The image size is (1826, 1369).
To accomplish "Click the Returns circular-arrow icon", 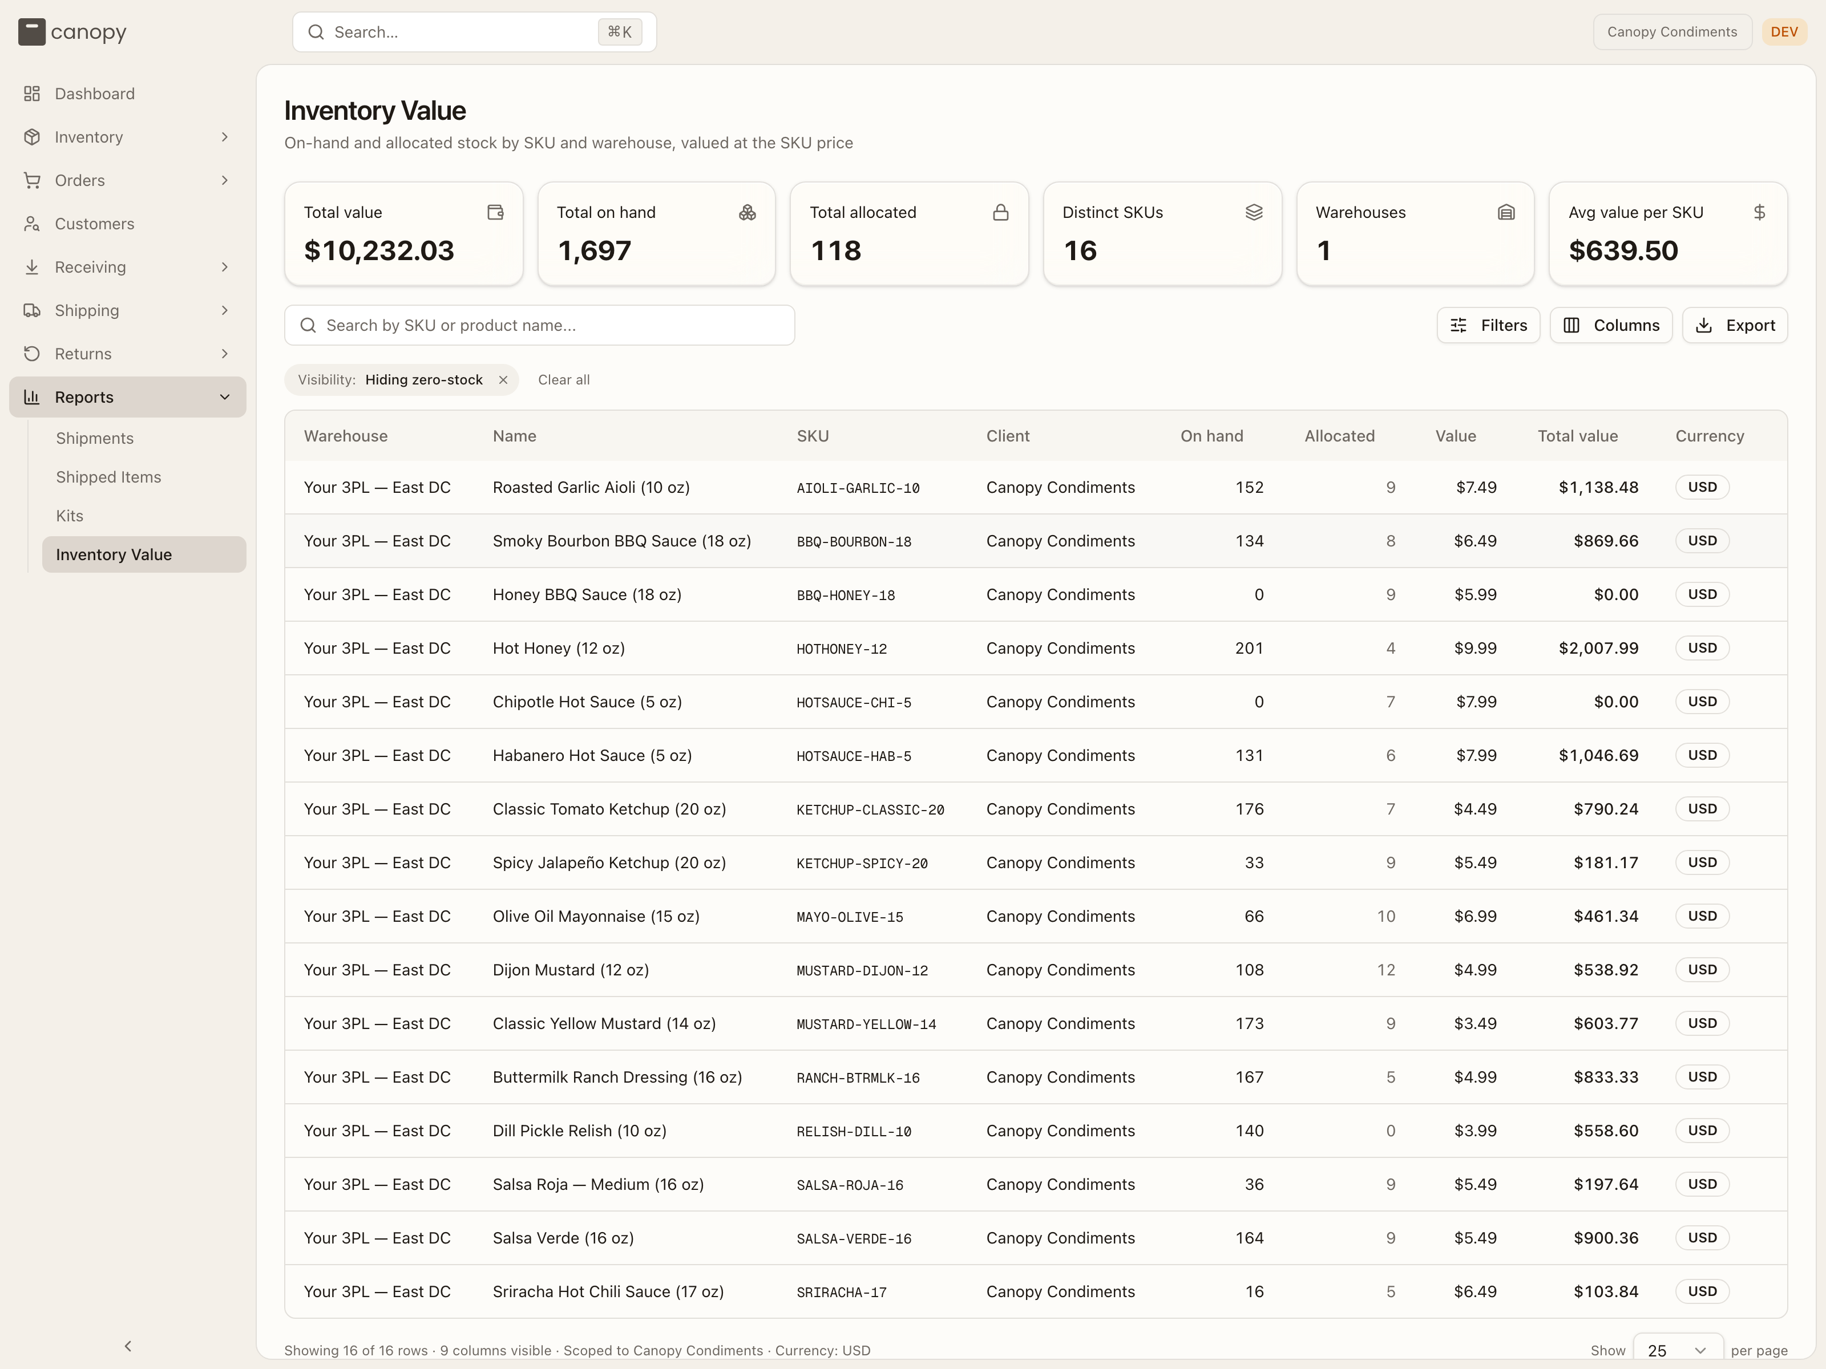I will [x=32, y=354].
